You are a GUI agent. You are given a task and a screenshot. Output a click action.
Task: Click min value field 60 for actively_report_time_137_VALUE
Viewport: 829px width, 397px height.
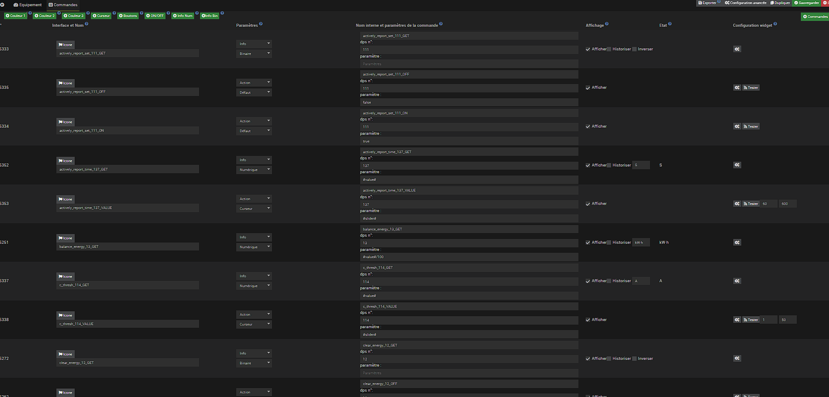(769, 204)
